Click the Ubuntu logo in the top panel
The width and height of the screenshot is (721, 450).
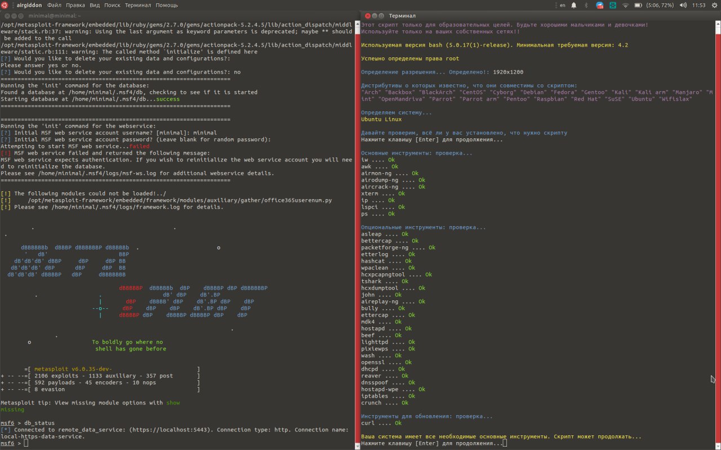point(5,5)
